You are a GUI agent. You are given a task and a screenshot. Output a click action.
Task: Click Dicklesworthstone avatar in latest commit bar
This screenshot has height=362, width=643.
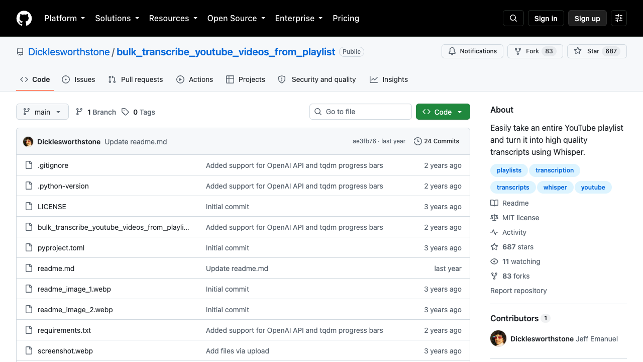click(28, 142)
